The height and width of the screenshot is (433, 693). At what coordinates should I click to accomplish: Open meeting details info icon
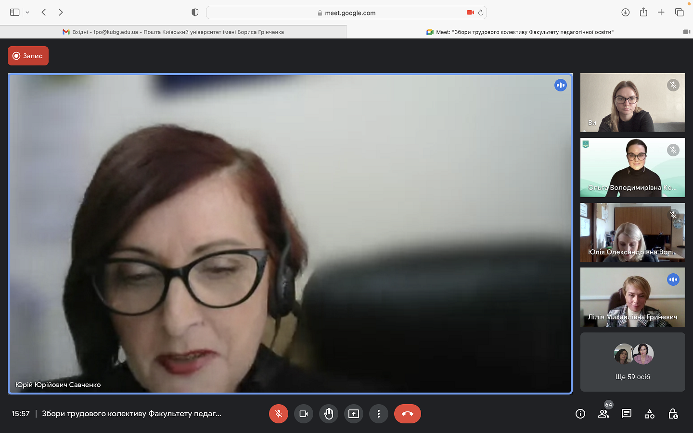pos(580,414)
